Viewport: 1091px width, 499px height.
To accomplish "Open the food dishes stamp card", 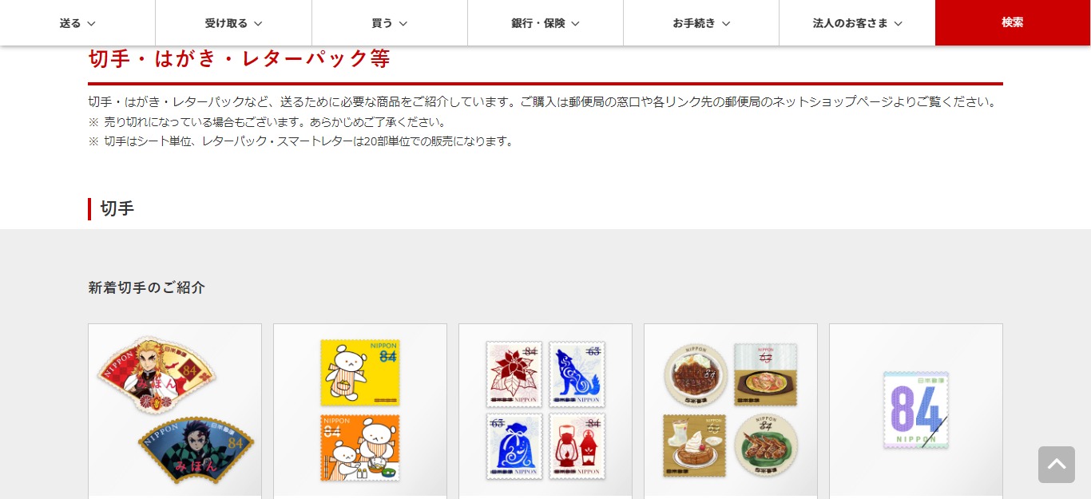I will (731, 411).
